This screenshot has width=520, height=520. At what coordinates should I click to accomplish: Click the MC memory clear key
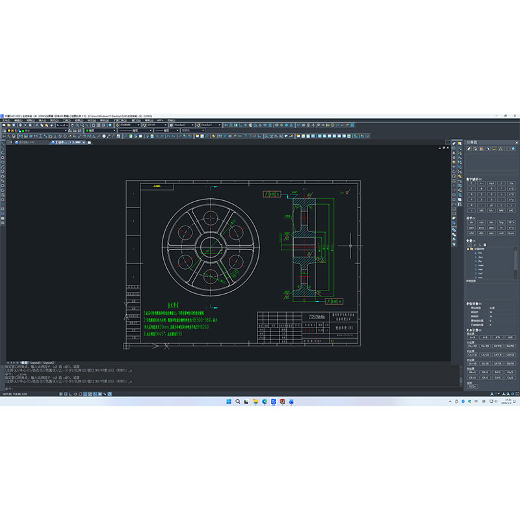click(x=511, y=210)
